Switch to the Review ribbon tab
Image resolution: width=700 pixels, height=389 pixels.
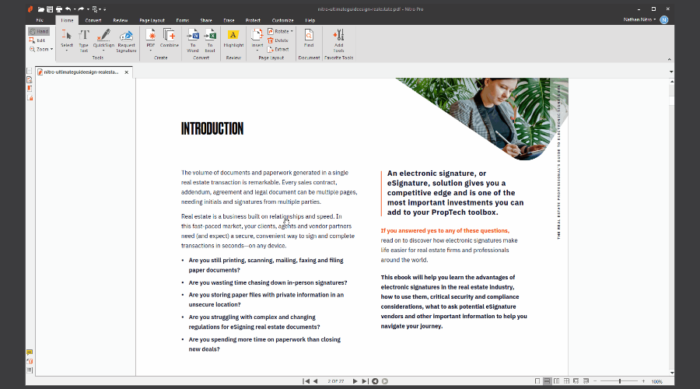tap(120, 20)
